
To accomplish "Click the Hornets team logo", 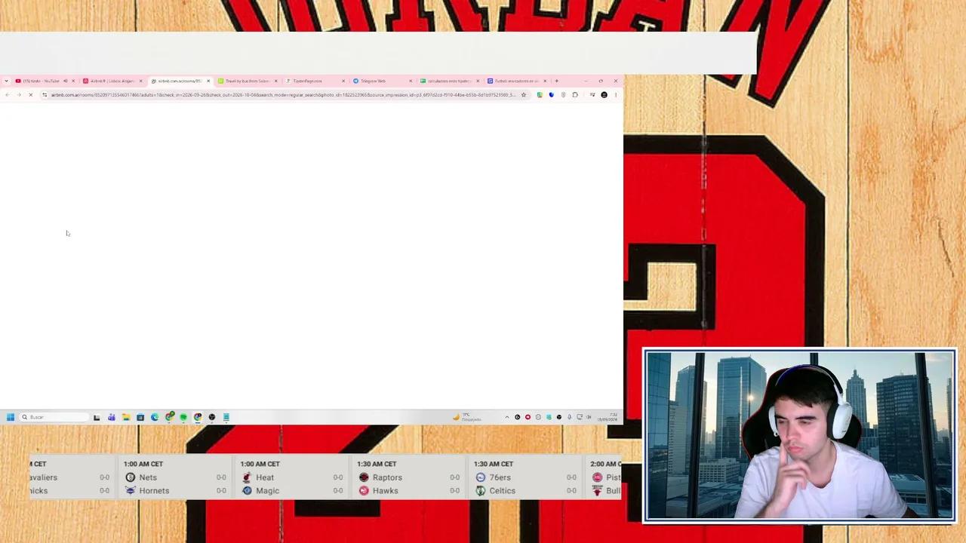I will pos(130,491).
